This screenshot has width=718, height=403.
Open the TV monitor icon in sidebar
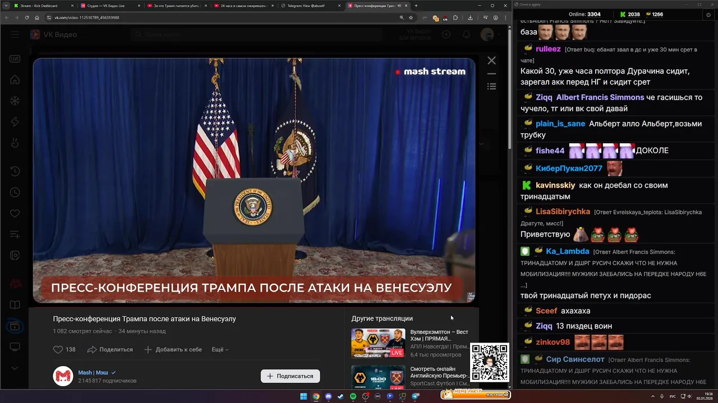(x=15, y=347)
